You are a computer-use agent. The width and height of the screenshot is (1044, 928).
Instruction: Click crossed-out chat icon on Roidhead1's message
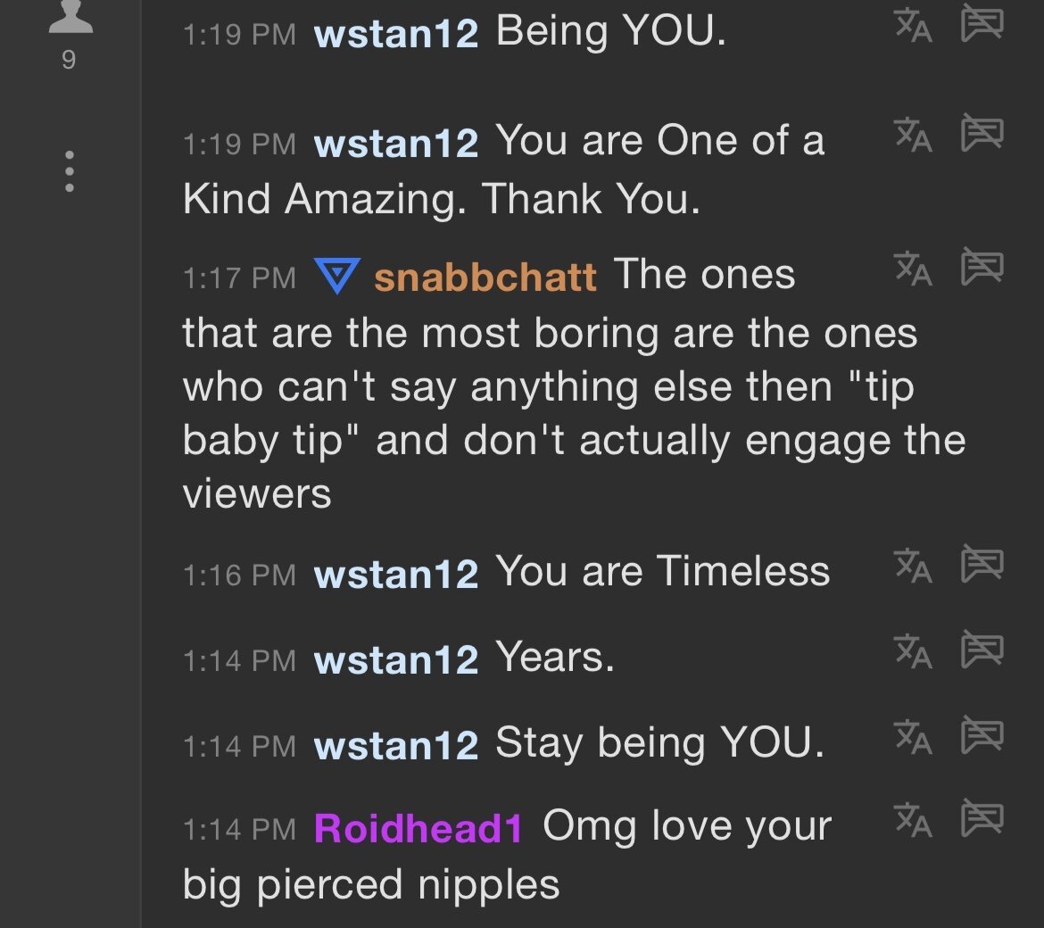click(x=982, y=818)
